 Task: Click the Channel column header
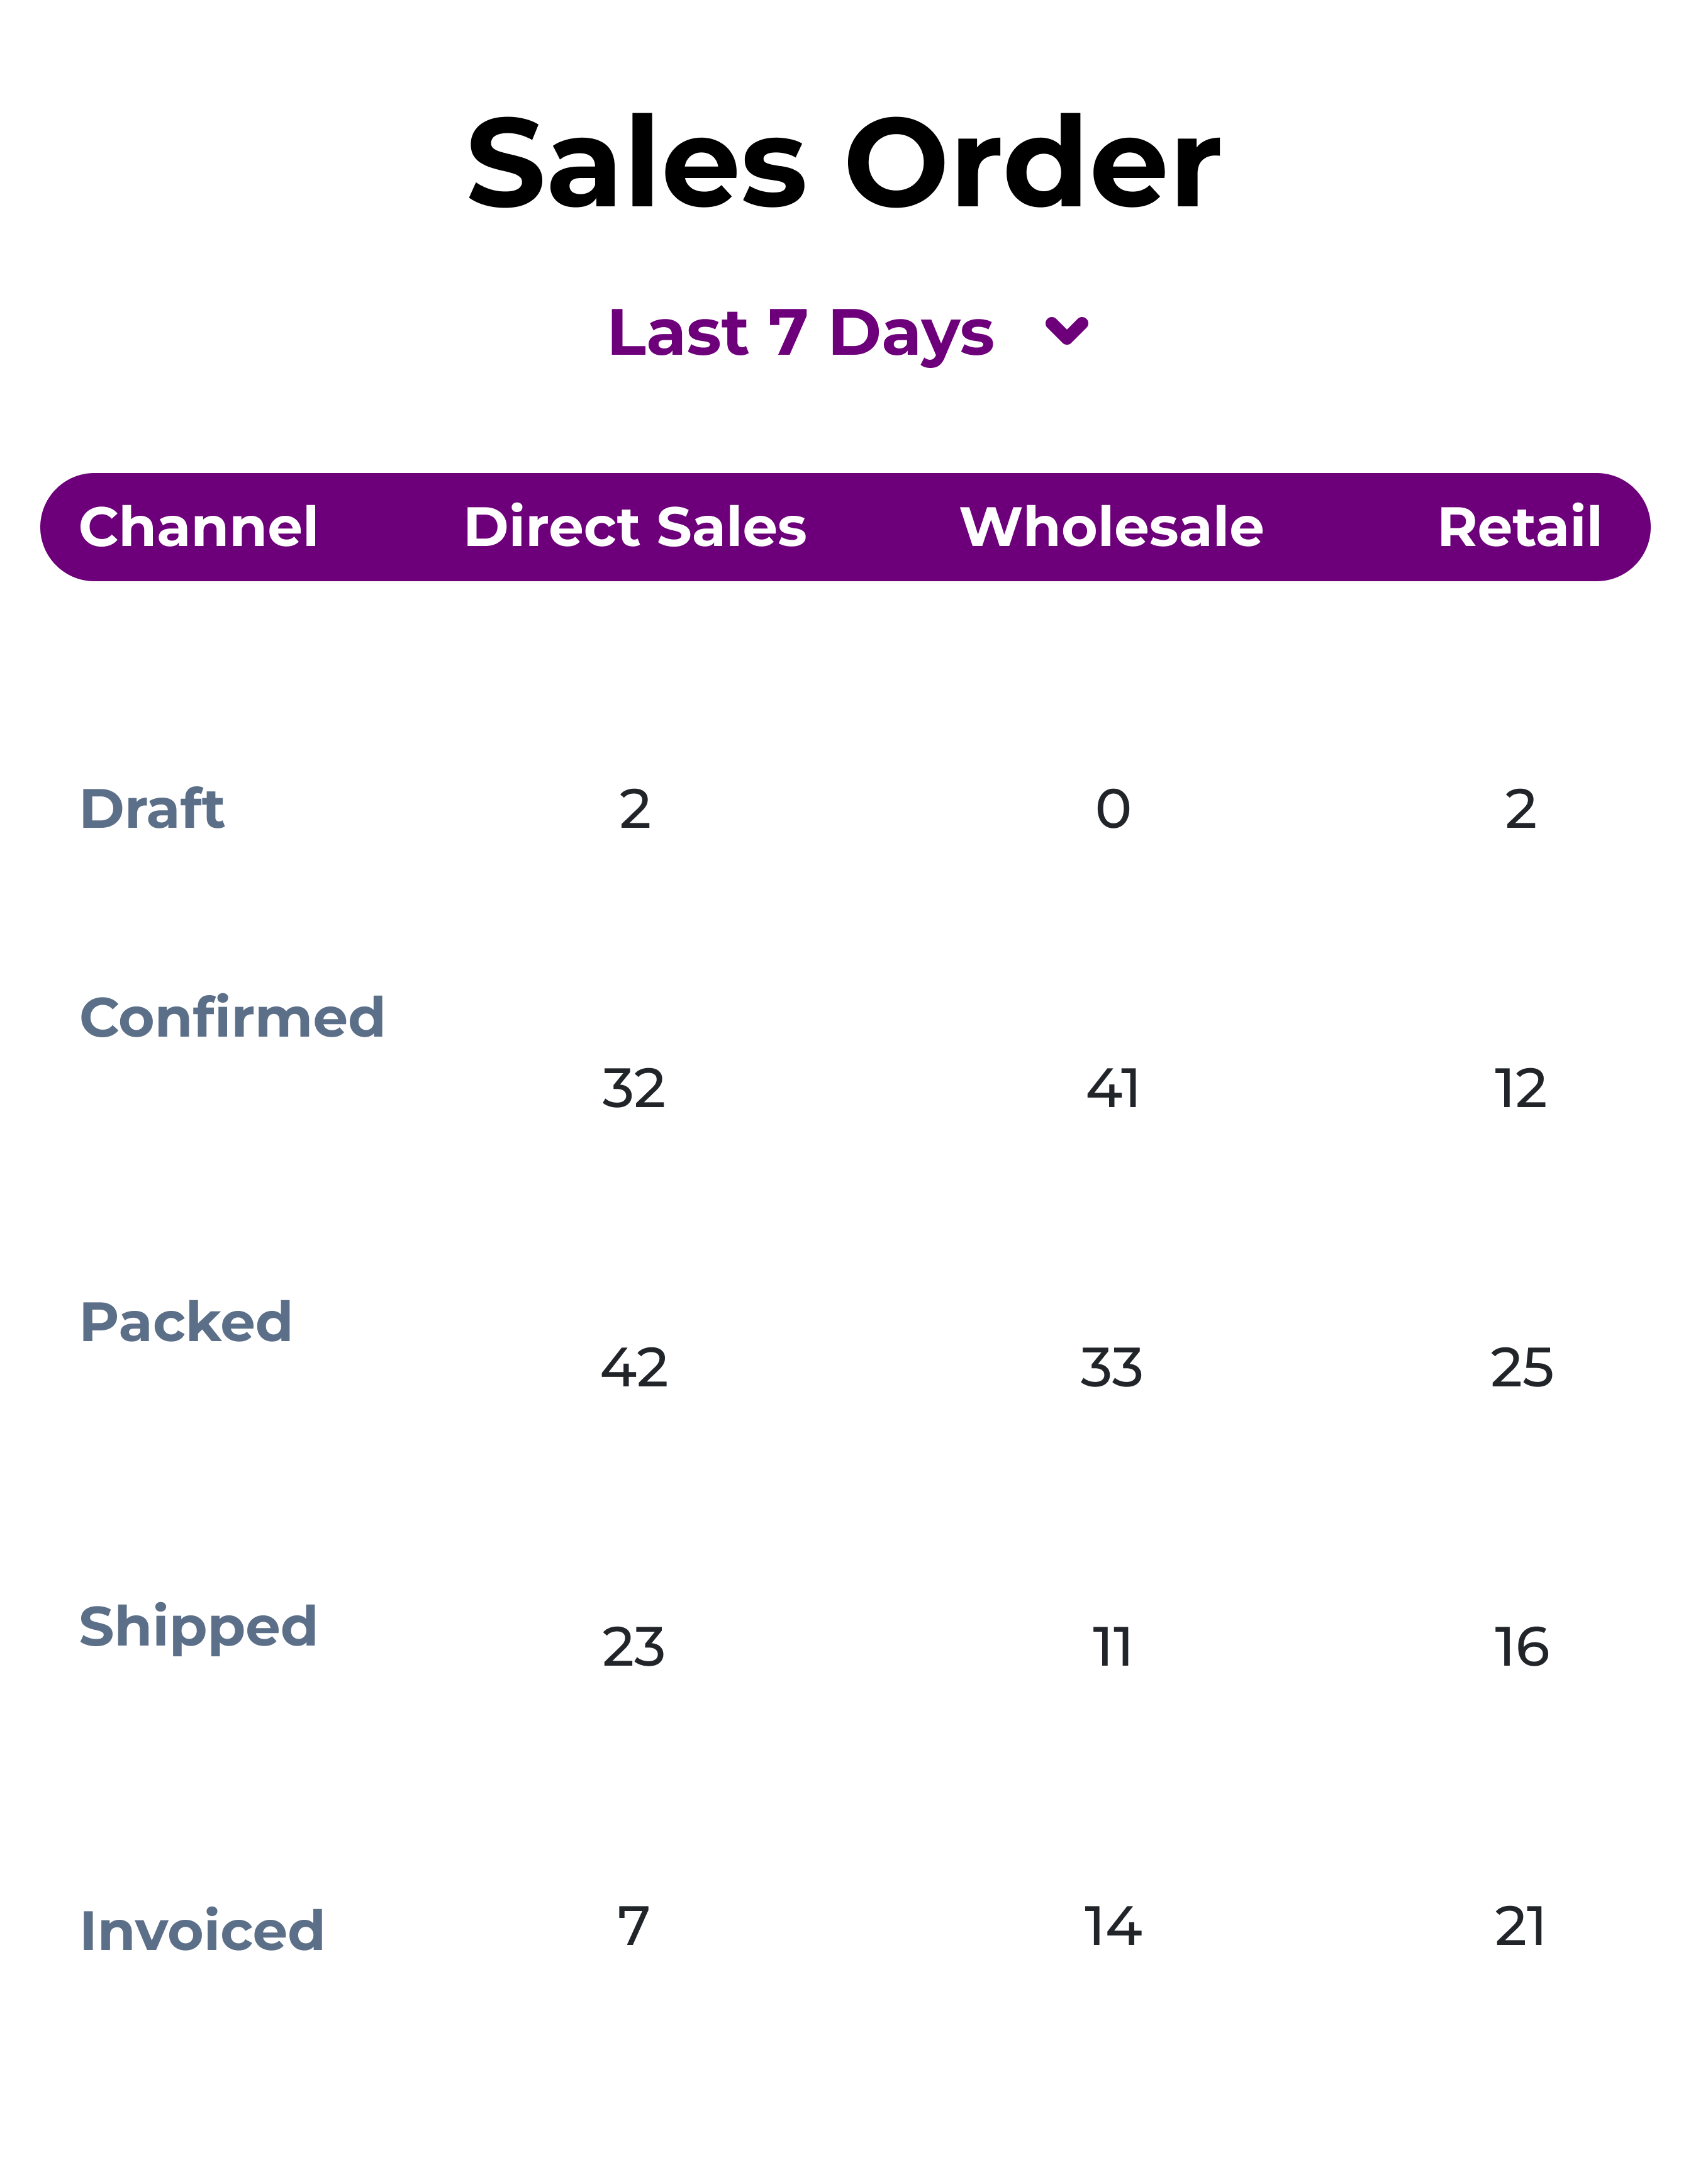tap(198, 527)
